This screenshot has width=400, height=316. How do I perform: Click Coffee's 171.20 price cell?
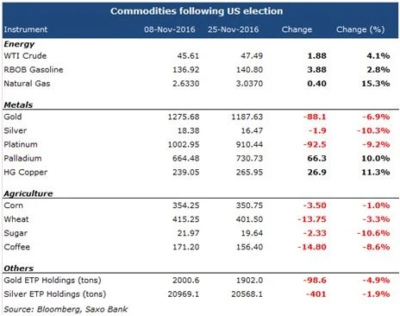[x=186, y=247]
